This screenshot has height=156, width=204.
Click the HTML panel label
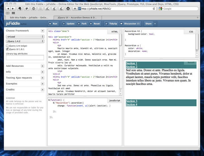click(x=115, y=32)
